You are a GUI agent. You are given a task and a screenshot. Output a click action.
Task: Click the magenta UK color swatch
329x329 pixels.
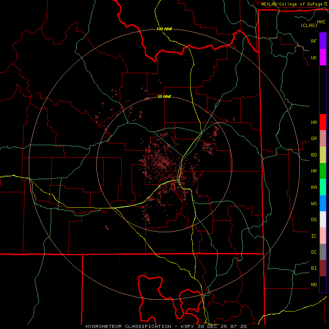click(x=323, y=57)
